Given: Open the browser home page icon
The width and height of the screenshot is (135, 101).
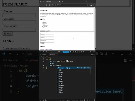Looking at the screenshot, I should coord(49,5).
